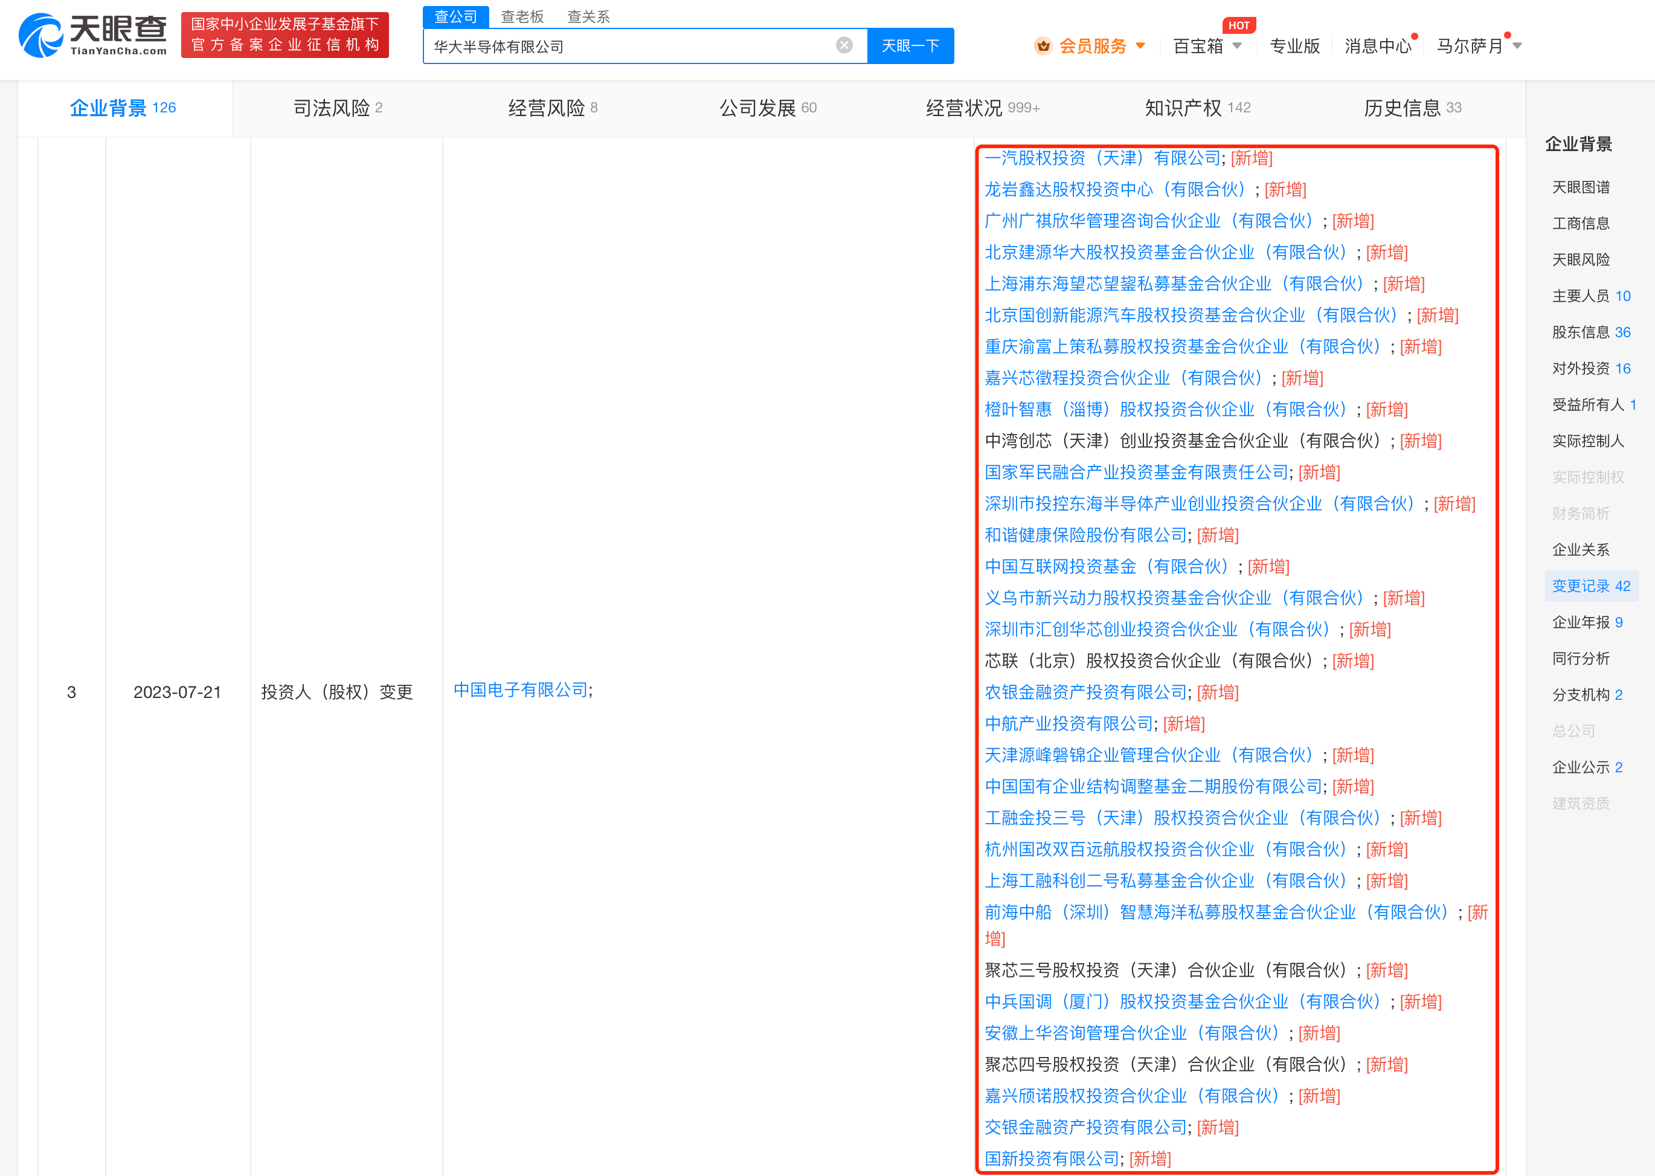Clear the search box with X icon

[x=844, y=45]
